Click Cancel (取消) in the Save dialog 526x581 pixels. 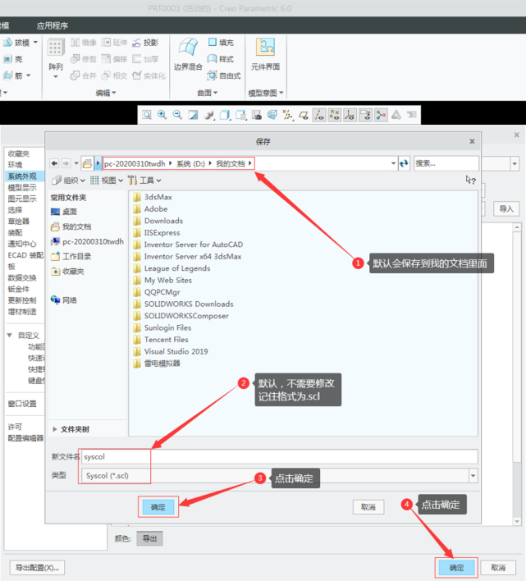tap(368, 507)
